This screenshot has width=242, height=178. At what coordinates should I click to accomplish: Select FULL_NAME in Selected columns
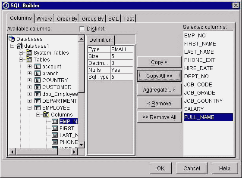[x=208, y=117]
